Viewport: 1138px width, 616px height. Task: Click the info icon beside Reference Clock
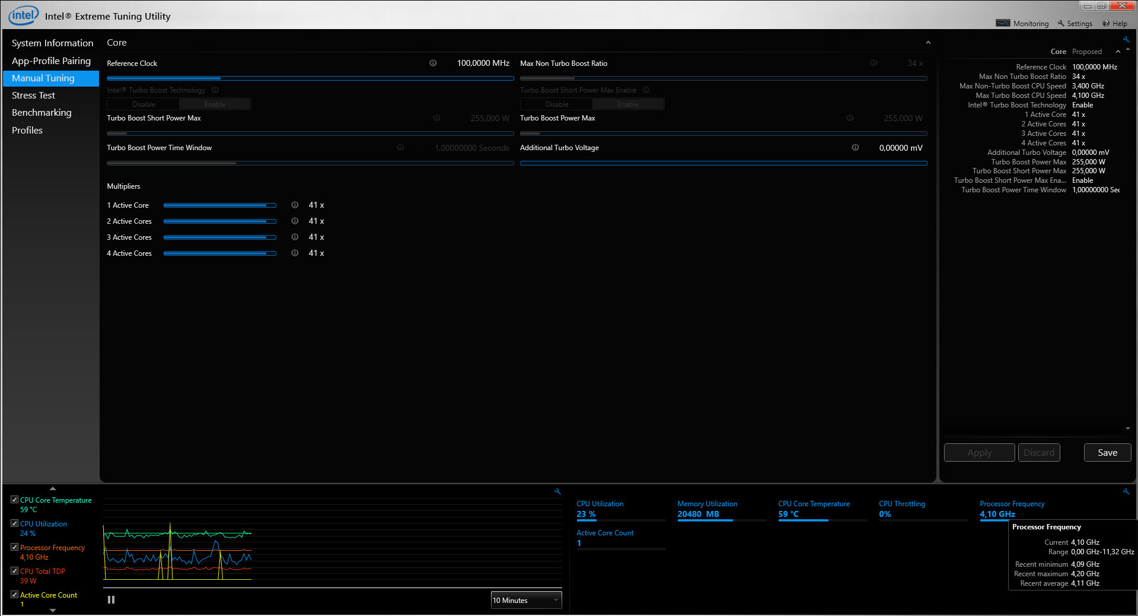[433, 63]
